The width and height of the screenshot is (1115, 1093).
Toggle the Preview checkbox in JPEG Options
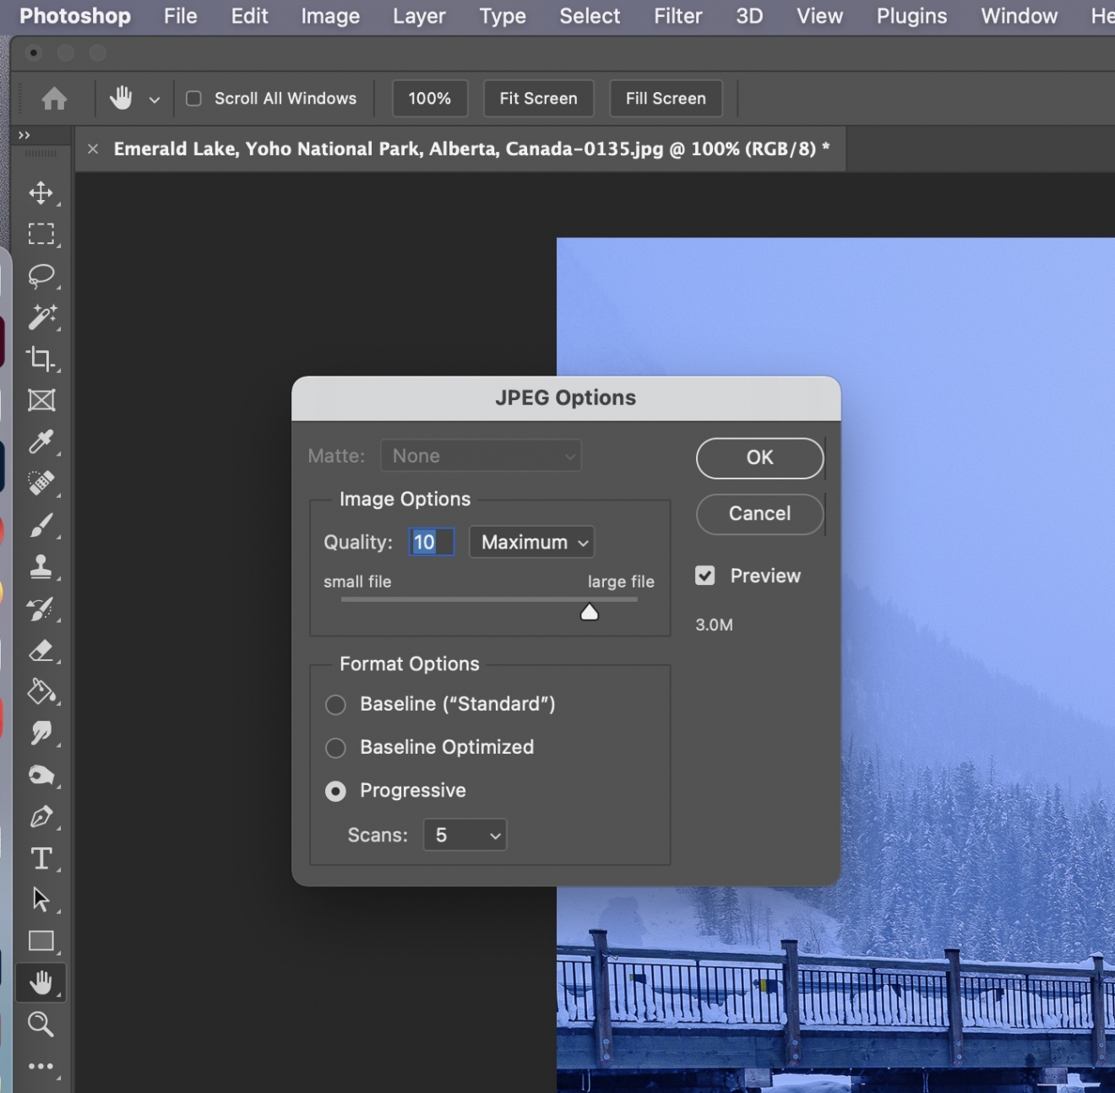(x=704, y=576)
